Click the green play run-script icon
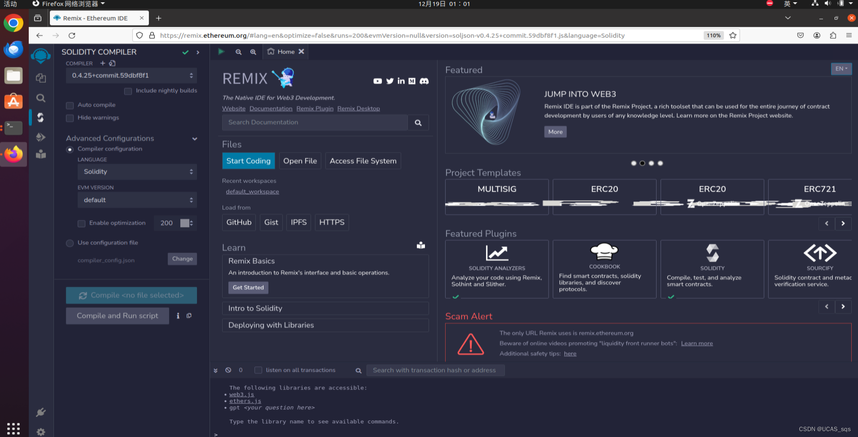This screenshot has width=858, height=437. 221,52
